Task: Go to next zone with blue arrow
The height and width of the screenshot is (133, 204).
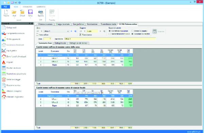Action: coord(71,31)
